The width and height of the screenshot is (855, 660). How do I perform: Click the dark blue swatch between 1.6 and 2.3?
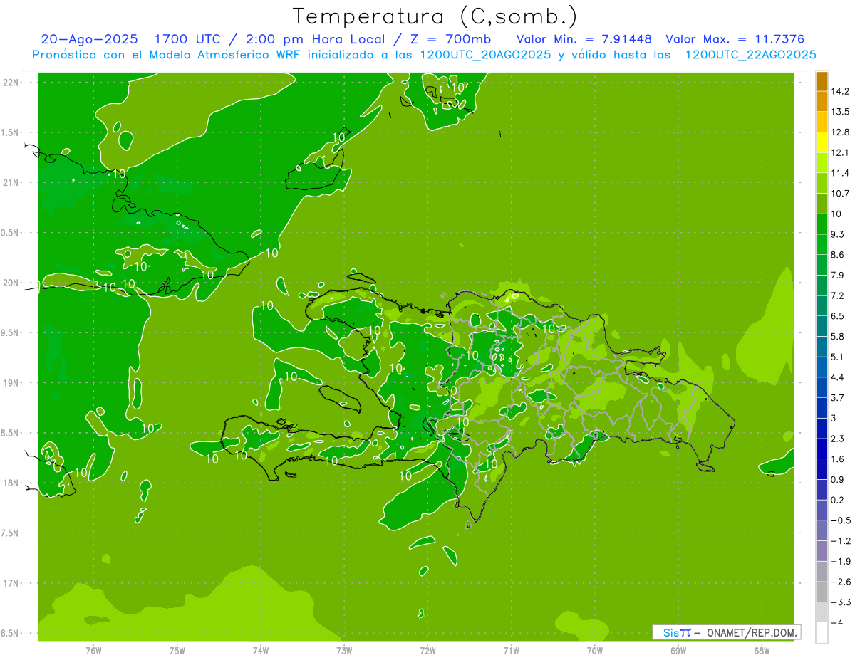(x=822, y=449)
